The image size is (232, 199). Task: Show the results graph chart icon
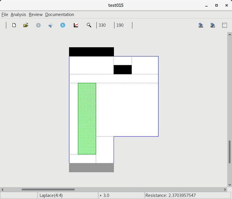(x=76, y=25)
